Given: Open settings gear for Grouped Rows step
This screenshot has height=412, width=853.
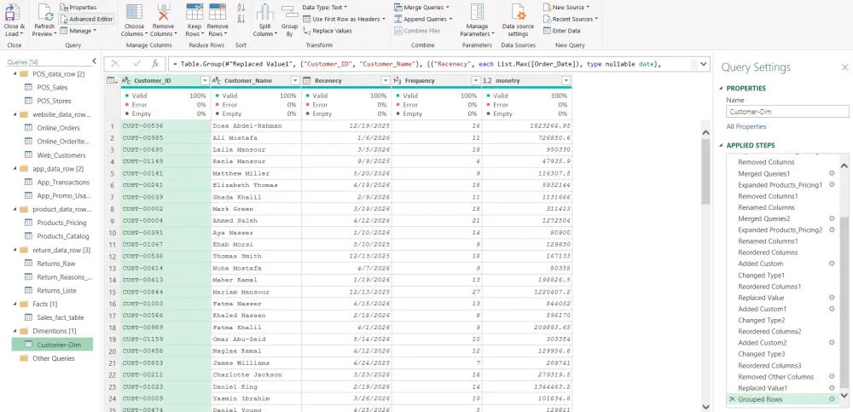Looking at the screenshot, I should click(831, 399).
